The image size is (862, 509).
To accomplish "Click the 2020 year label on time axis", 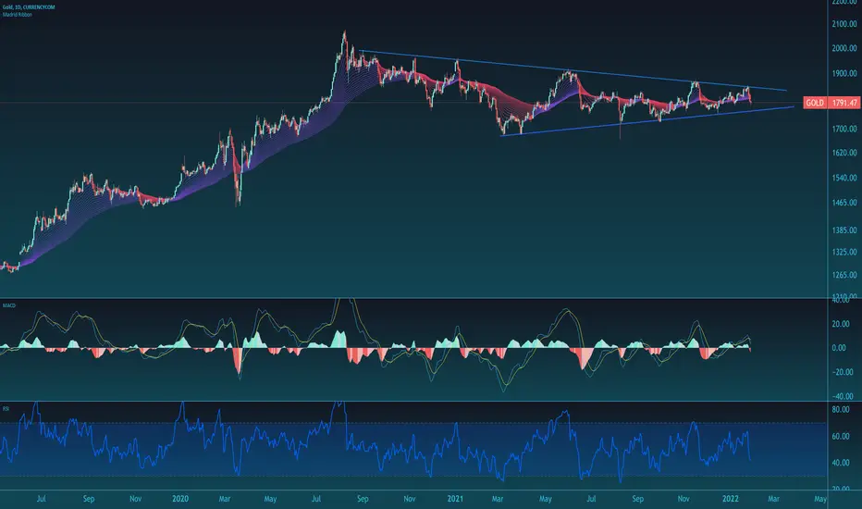I will [x=180, y=499].
